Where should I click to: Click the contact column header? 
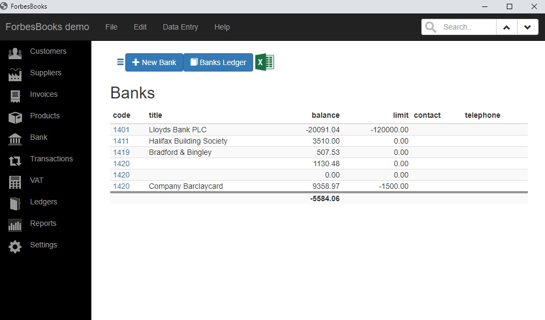coord(427,115)
